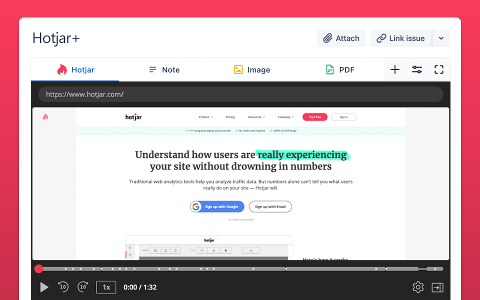
Task: Switch to the Hotjar tab
Action: [x=75, y=70]
